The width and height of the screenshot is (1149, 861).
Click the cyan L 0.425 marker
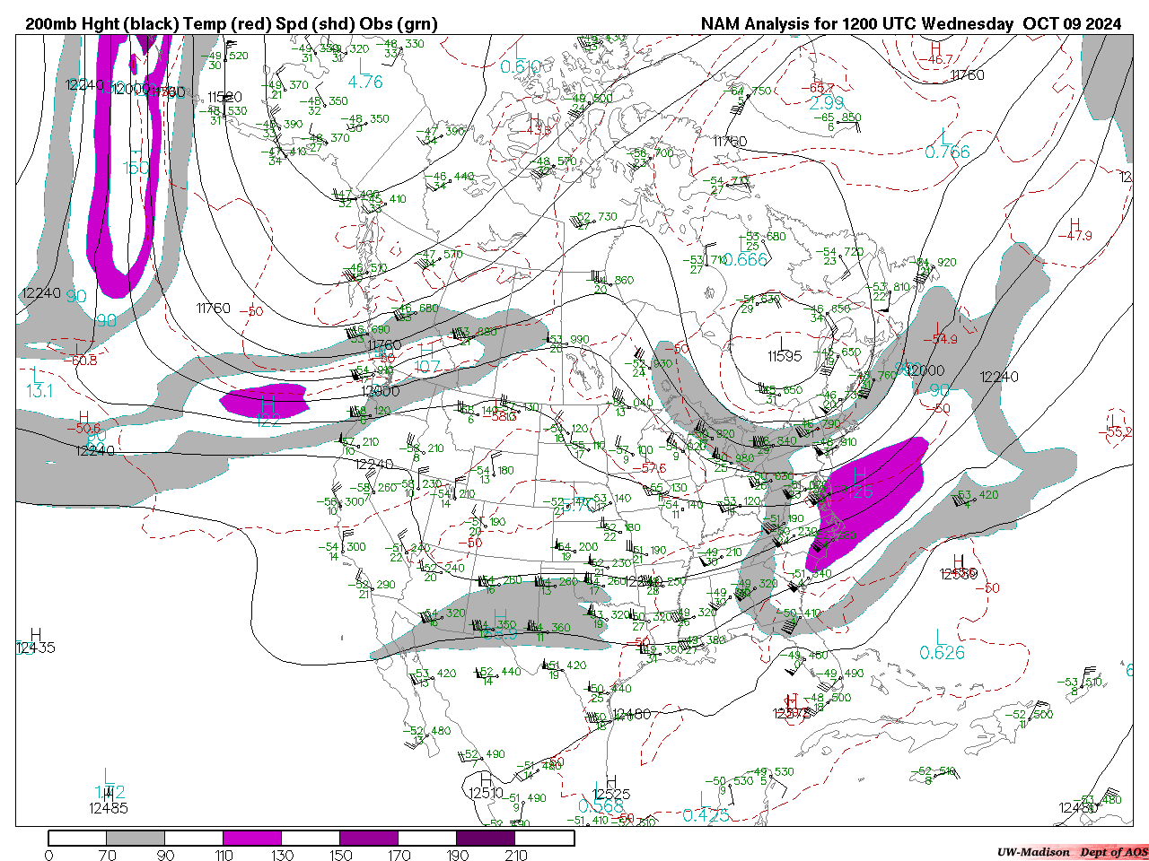coord(706,808)
